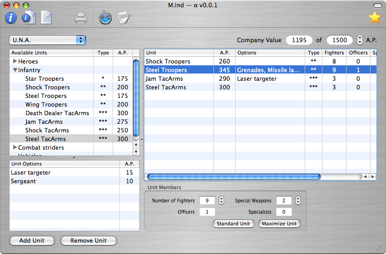Click the Officers number field
386x254 pixels.
207,212
